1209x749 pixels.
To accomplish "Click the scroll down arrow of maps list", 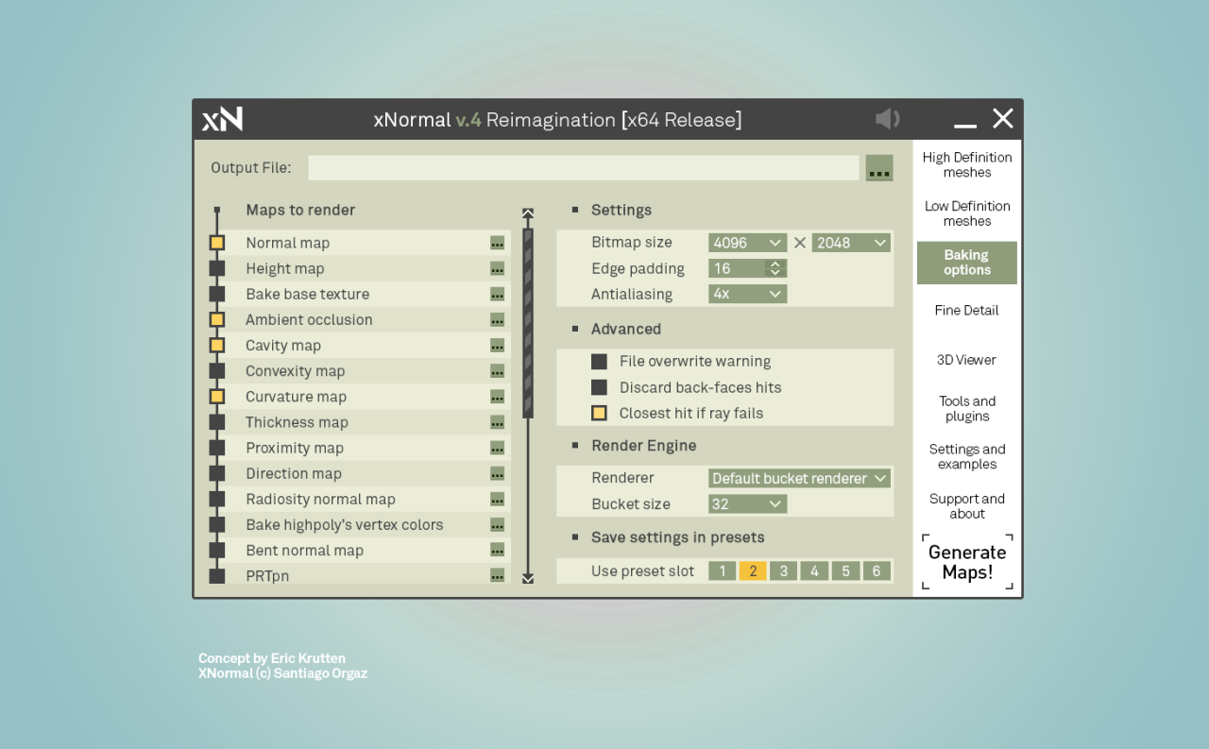I will coord(528,577).
